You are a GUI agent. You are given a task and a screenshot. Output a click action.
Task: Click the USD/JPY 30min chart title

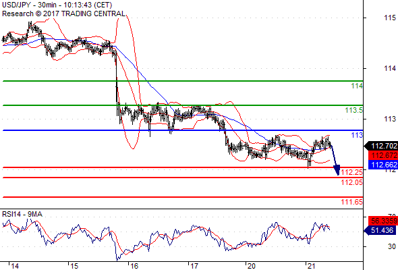(x=57, y=5)
